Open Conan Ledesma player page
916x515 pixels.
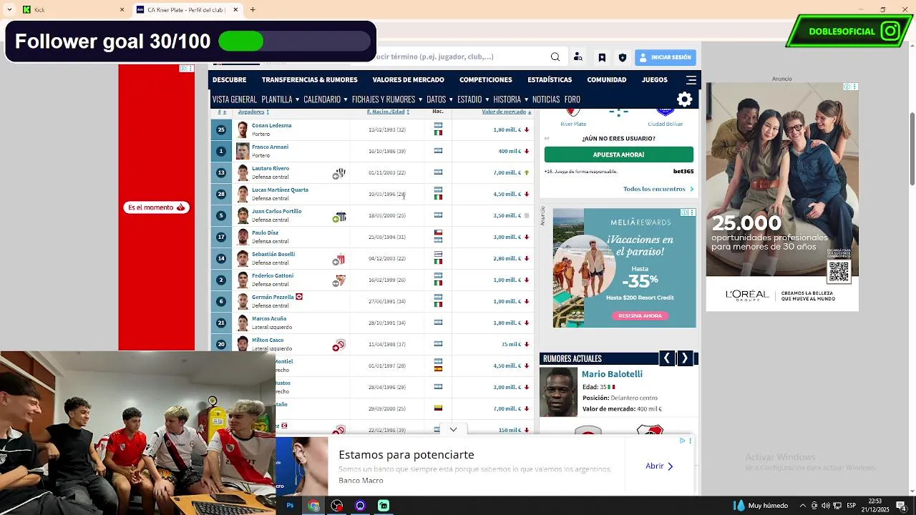[x=271, y=125]
